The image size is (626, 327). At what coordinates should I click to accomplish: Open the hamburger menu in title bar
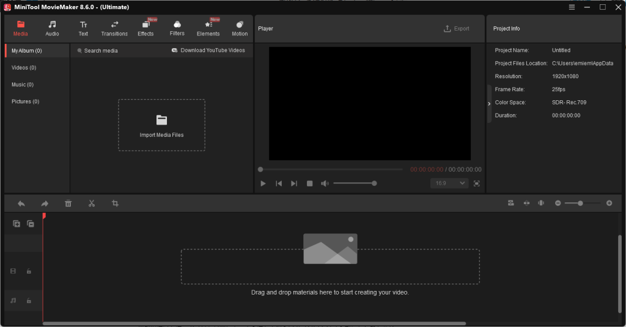click(x=572, y=7)
